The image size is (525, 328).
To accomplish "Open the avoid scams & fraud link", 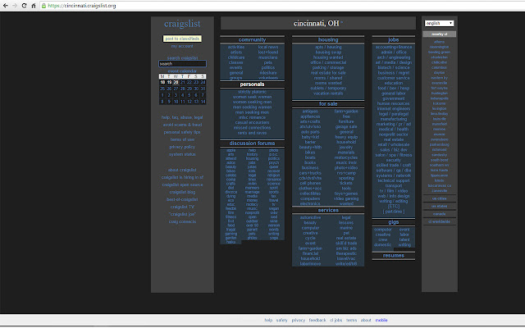I will click(x=182, y=125).
